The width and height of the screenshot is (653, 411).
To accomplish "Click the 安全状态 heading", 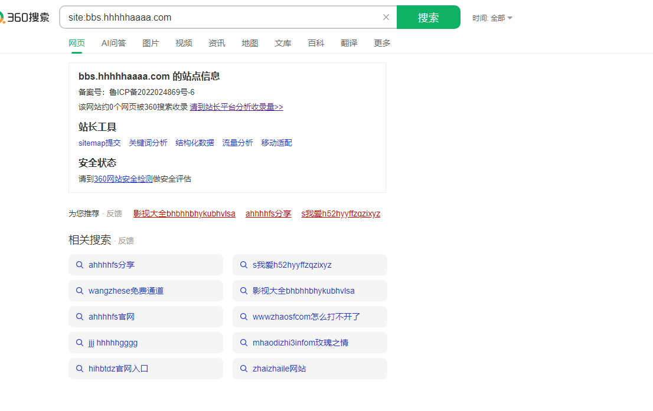I will point(97,163).
